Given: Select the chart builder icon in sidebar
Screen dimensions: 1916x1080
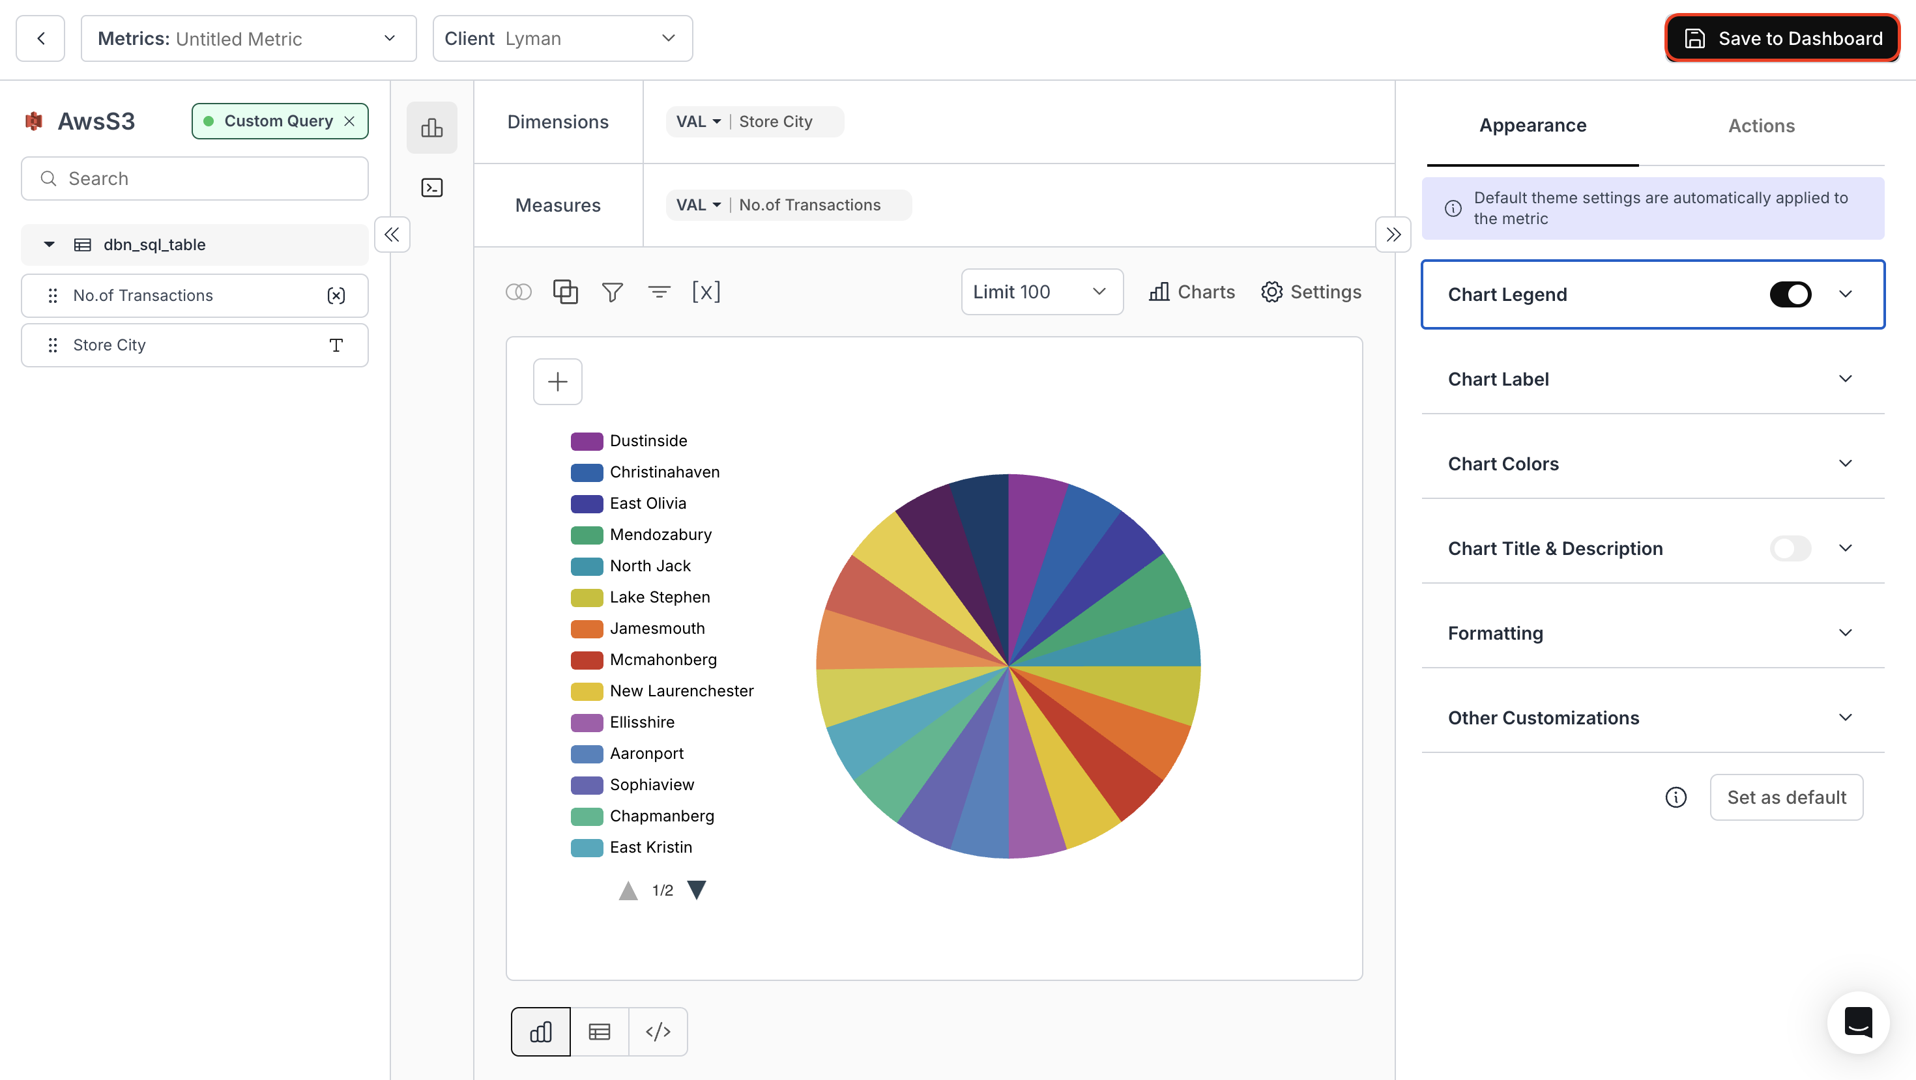Looking at the screenshot, I should (431, 127).
